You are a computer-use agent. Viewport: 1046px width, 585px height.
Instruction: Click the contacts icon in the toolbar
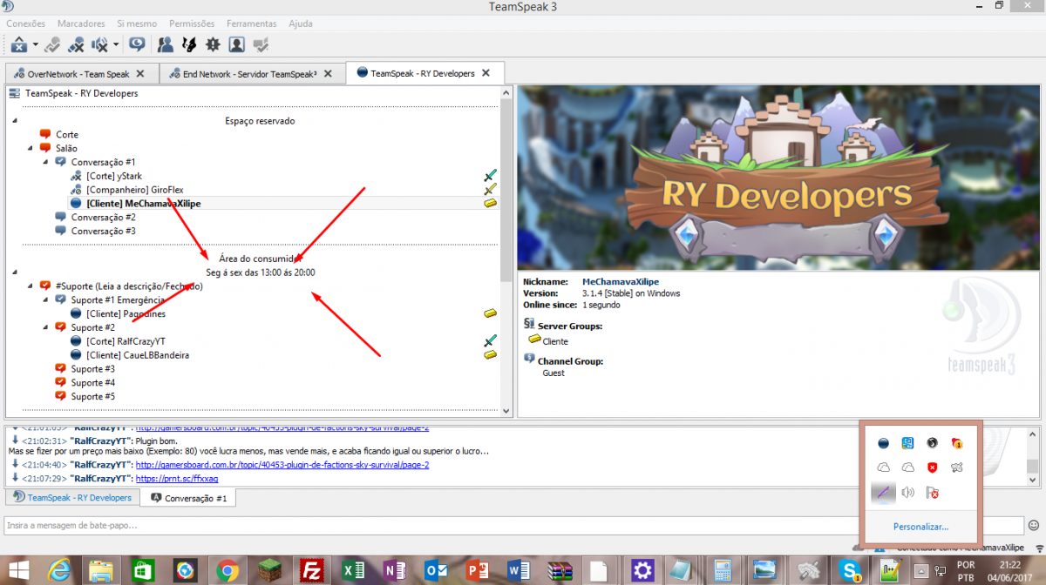pyautogui.click(x=165, y=44)
